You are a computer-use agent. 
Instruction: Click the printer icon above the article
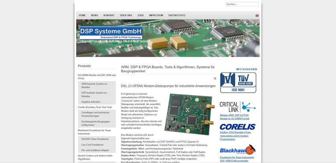tap(215, 78)
